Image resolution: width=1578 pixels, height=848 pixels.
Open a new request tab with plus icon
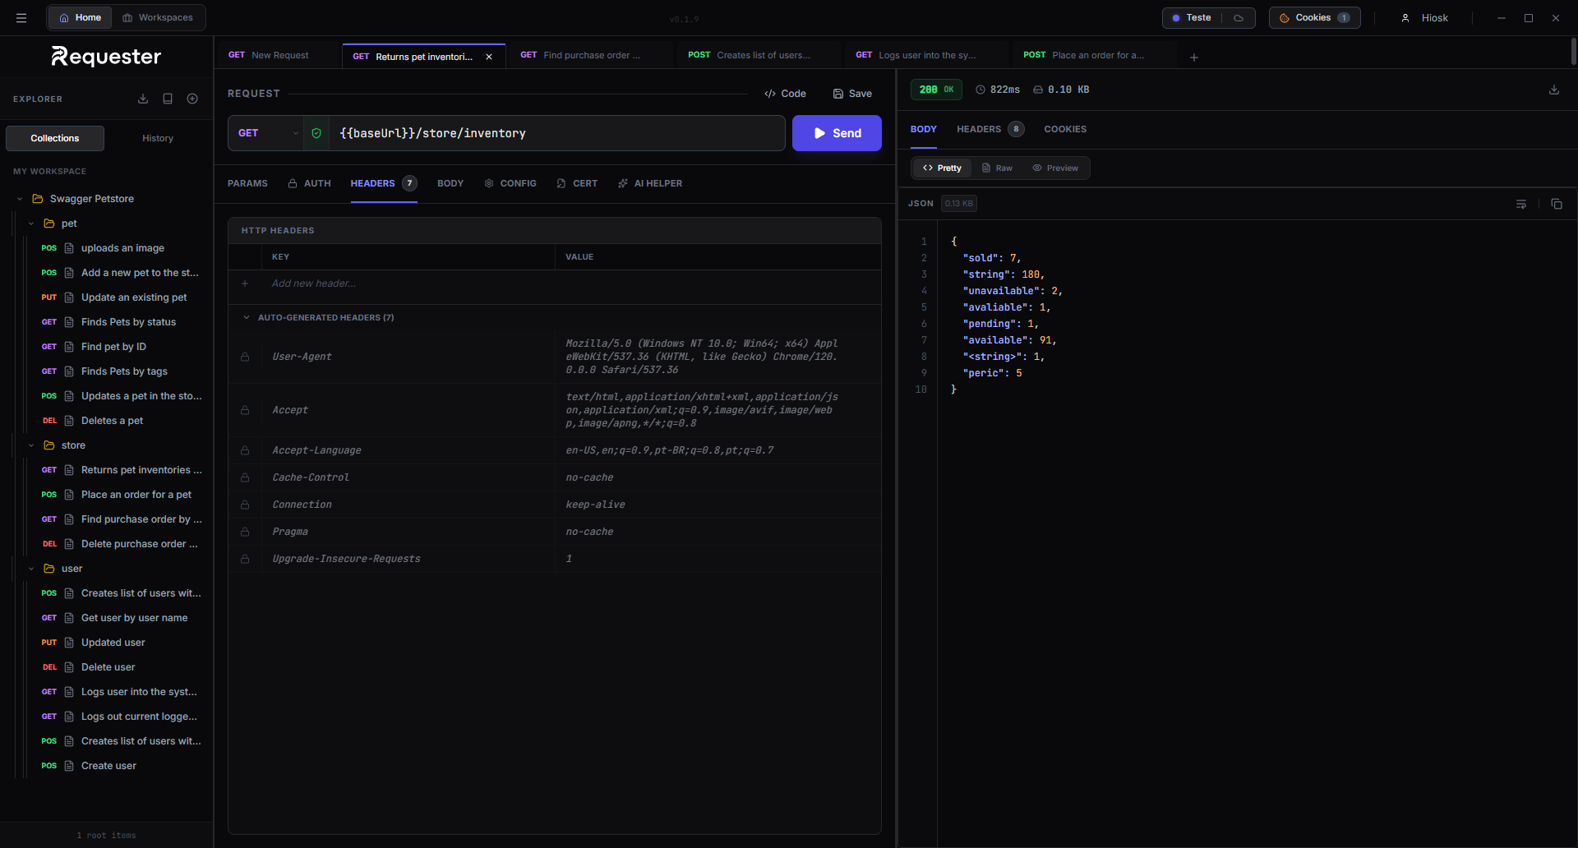pos(1193,57)
